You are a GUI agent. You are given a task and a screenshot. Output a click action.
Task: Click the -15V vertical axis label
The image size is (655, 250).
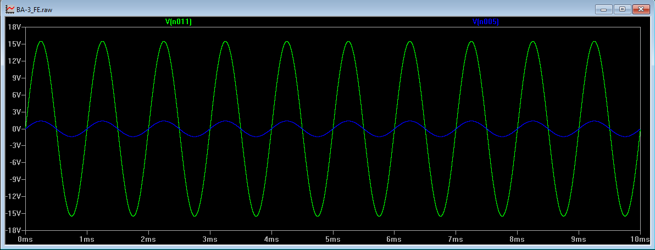pos(13,213)
